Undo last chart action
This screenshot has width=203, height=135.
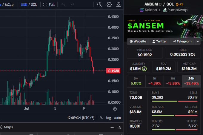click(x=63, y=4)
